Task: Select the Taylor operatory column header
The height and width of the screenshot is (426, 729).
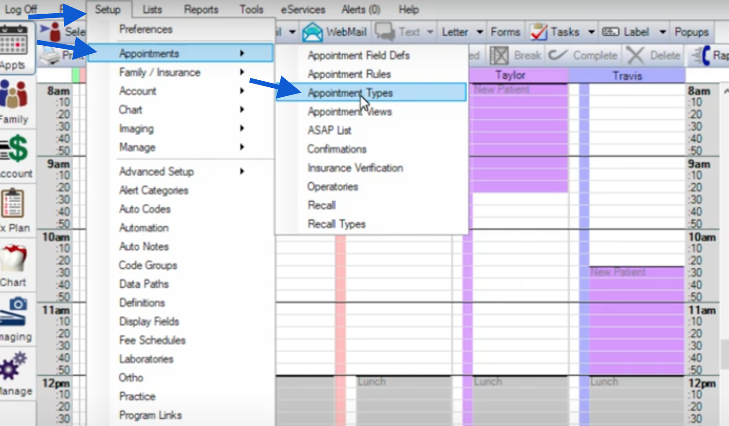Action: coord(511,76)
